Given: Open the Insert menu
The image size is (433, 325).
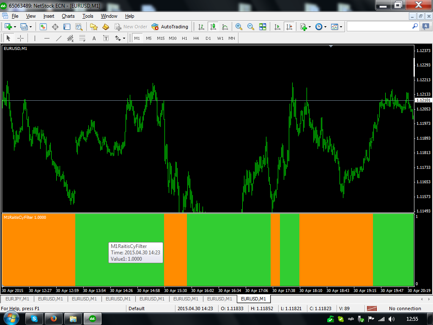Looking at the screenshot, I should click(49, 16).
